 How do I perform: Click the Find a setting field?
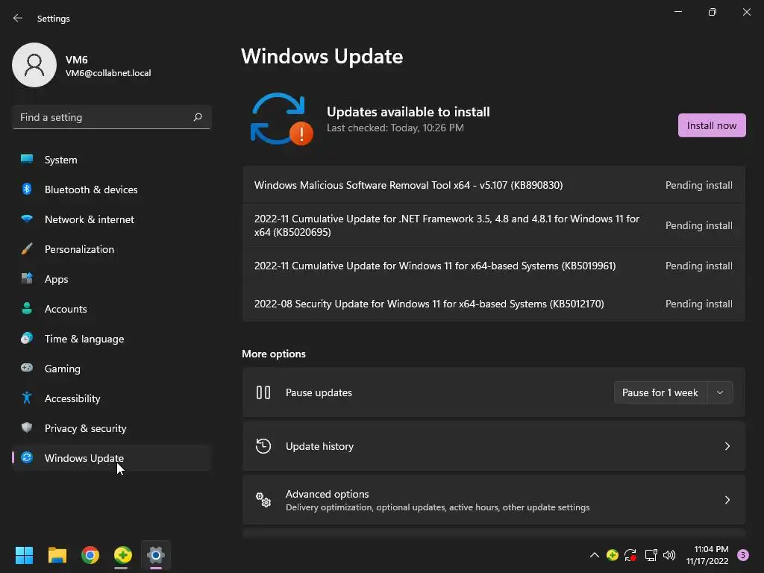[x=112, y=117]
